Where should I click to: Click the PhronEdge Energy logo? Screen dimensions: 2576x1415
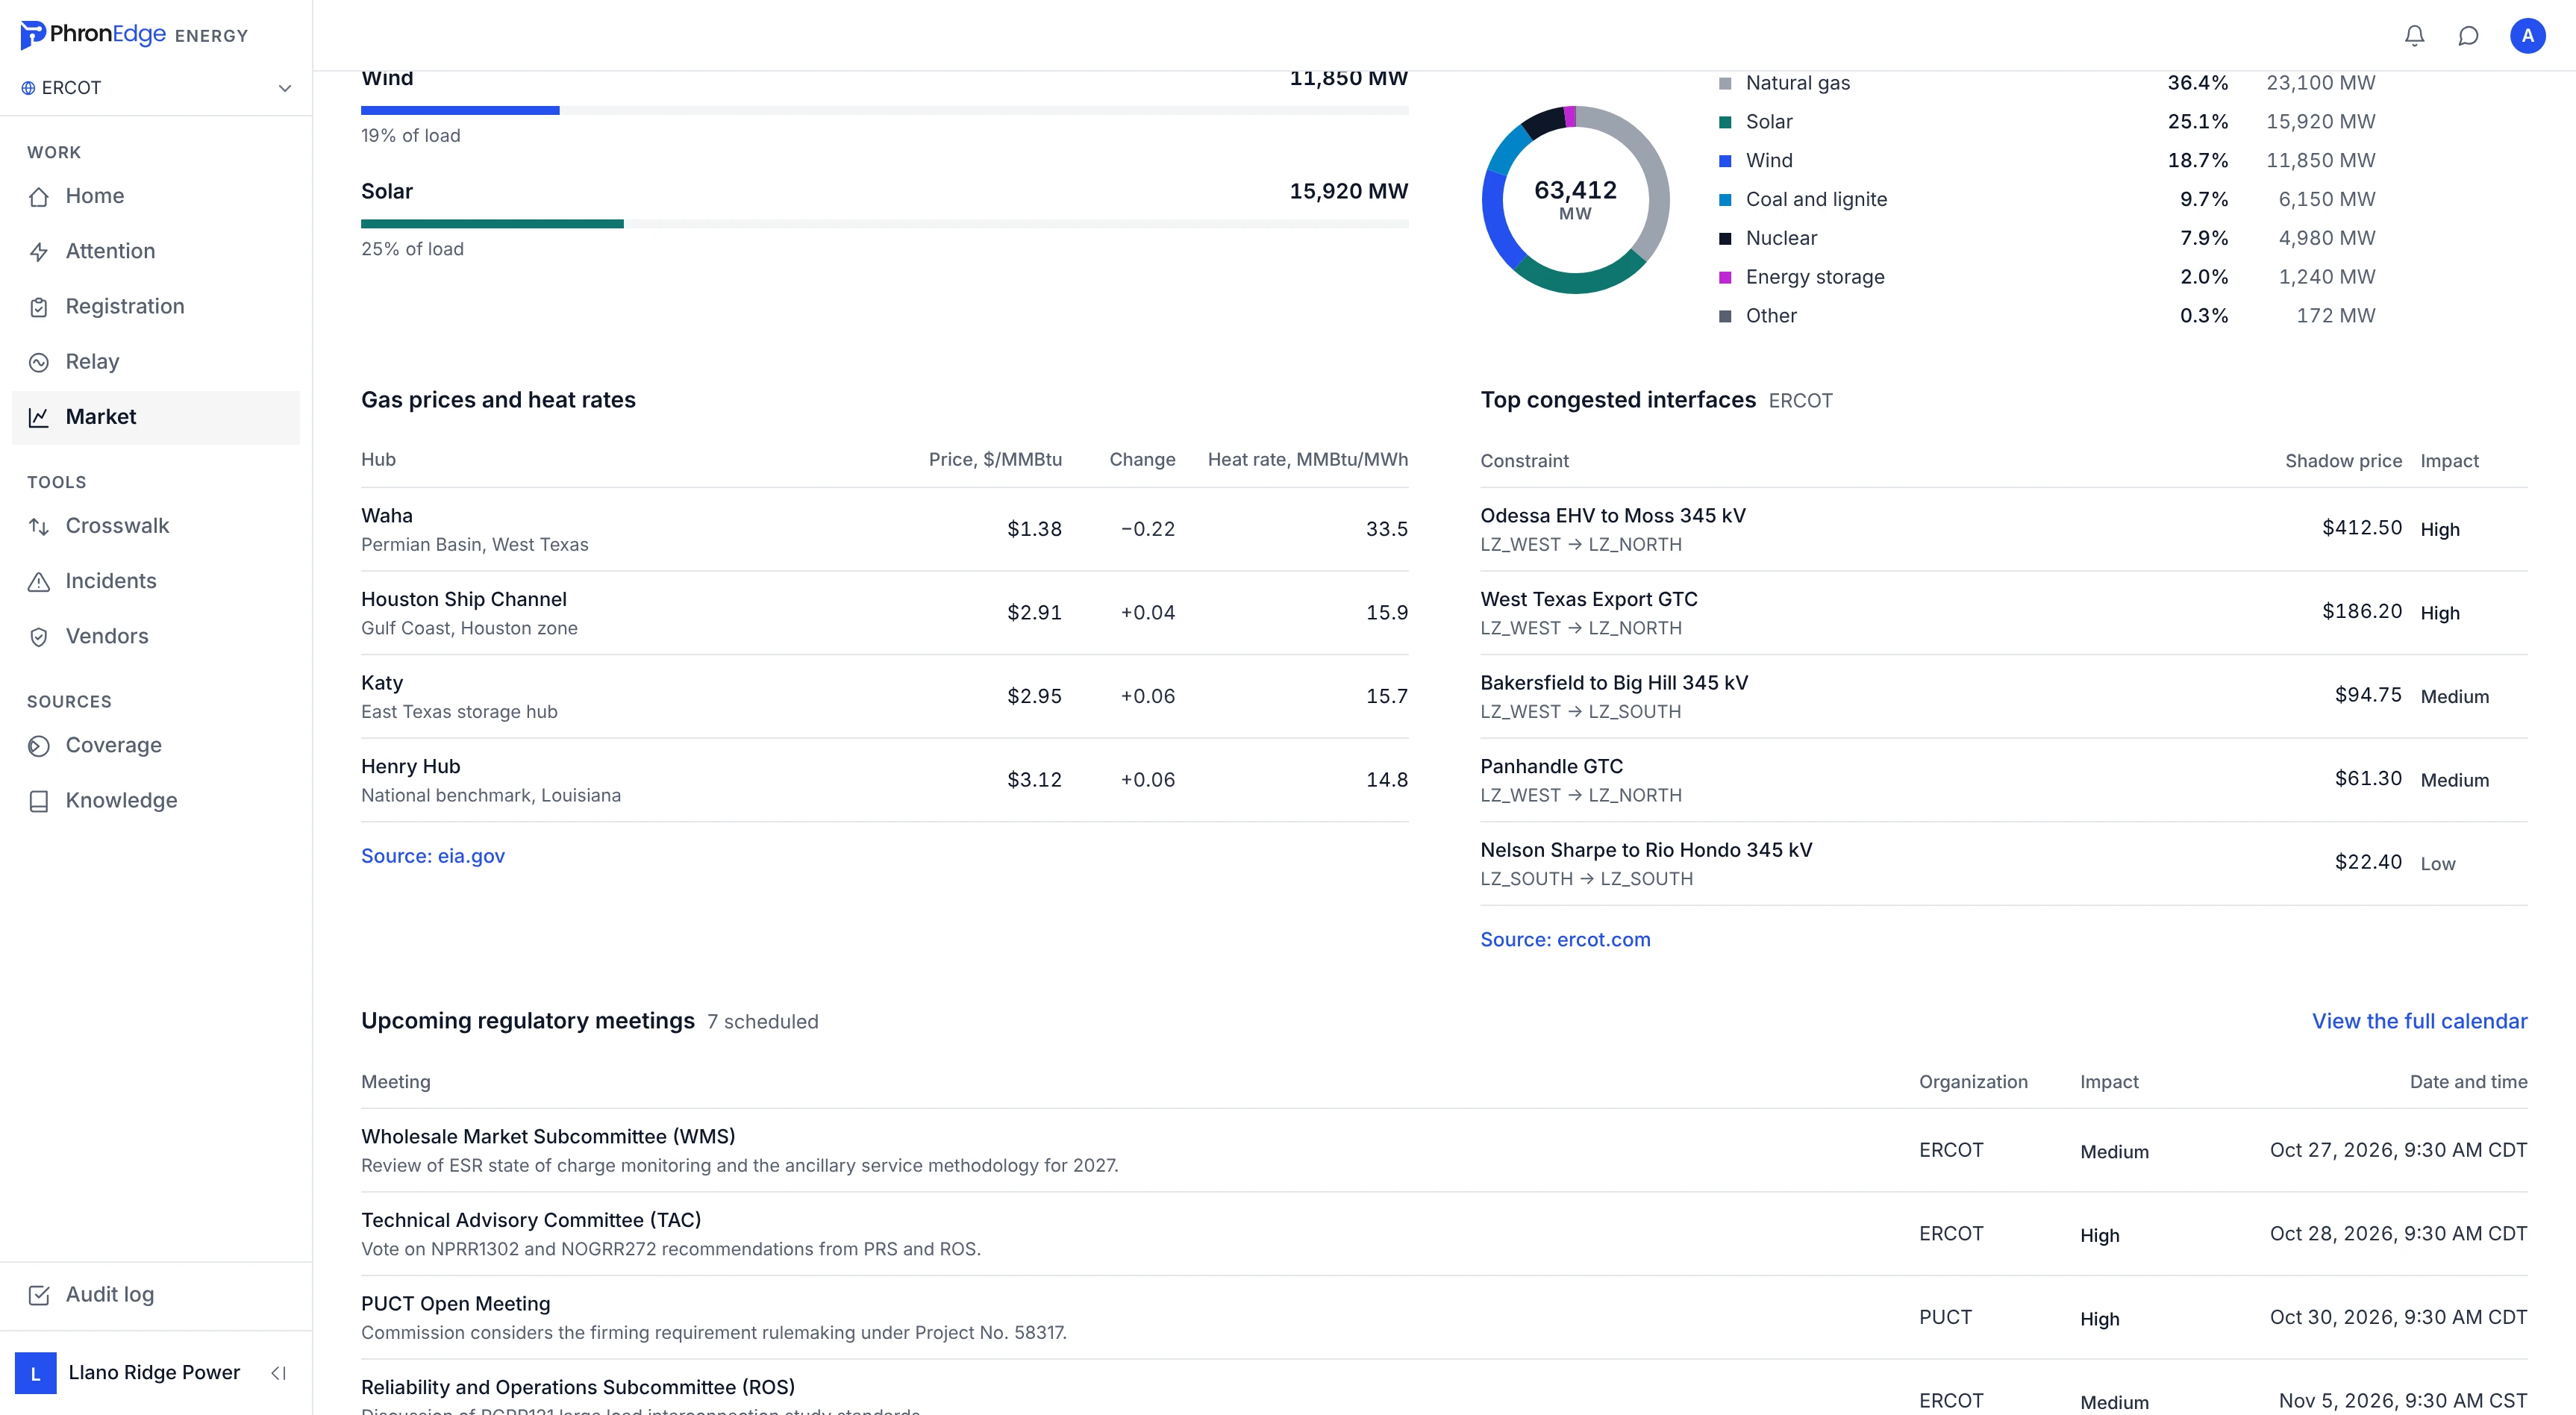click(x=134, y=35)
